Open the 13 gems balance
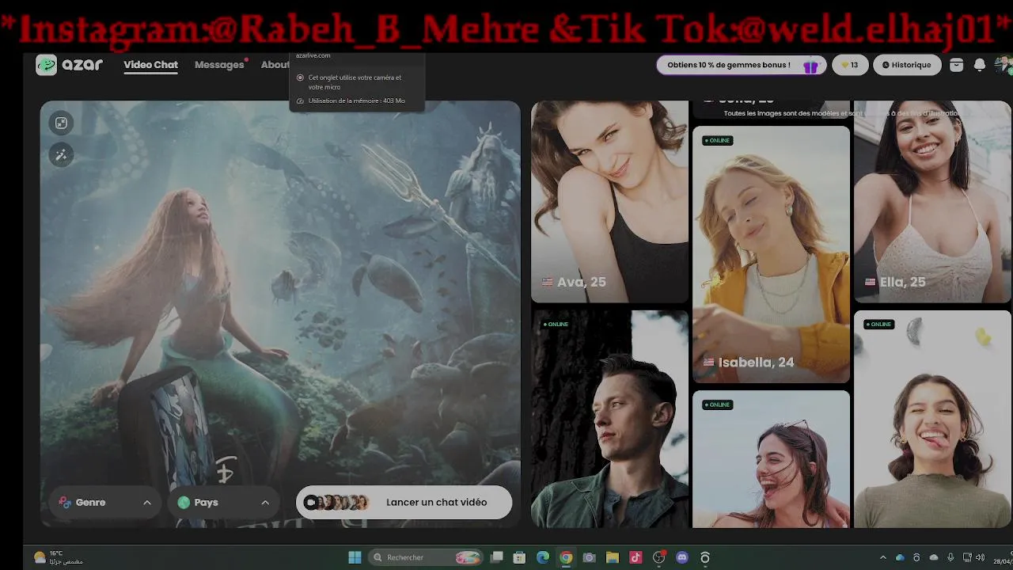This screenshot has height=570, width=1013. pyautogui.click(x=850, y=65)
